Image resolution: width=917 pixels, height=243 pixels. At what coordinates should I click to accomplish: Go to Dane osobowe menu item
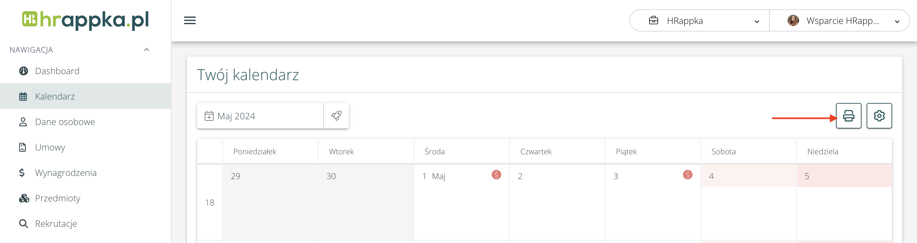tap(65, 122)
